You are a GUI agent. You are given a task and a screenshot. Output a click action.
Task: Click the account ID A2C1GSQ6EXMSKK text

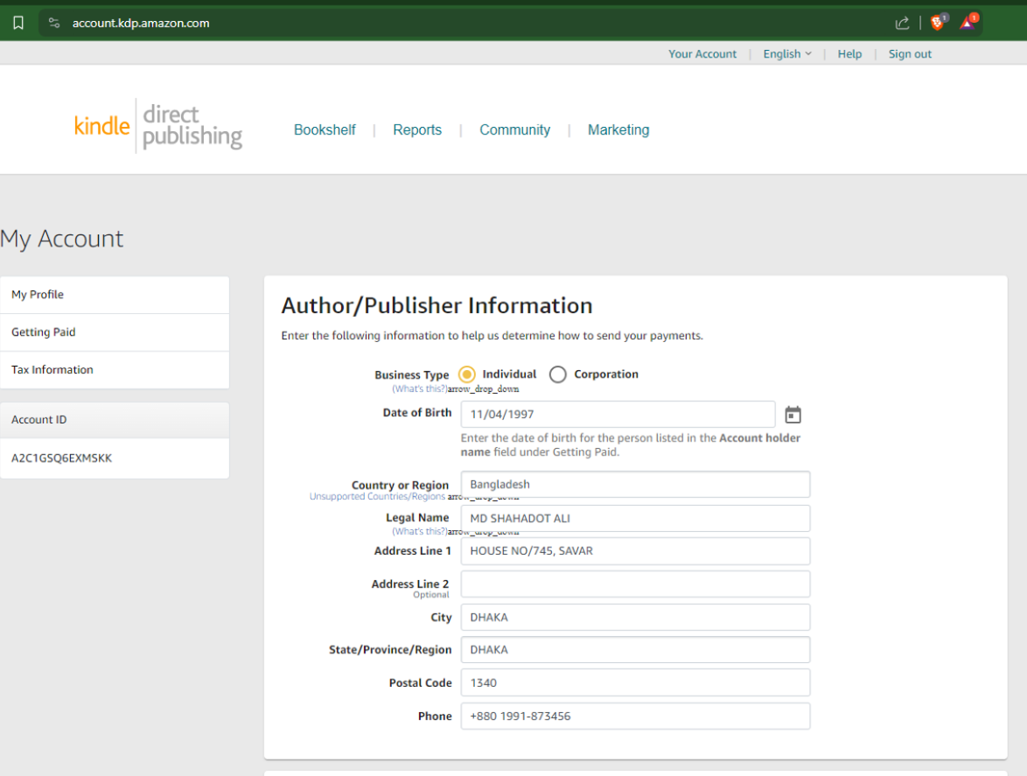coord(61,458)
